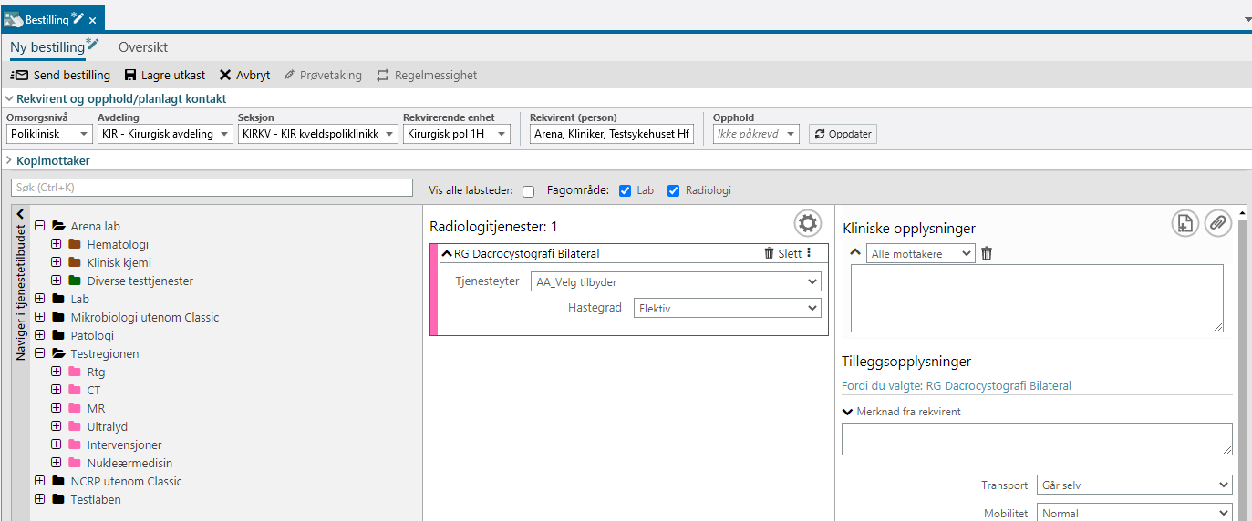The height and width of the screenshot is (521, 1252).
Task: Open the Hastegrad dropdown
Action: click(x=728, y=309)
